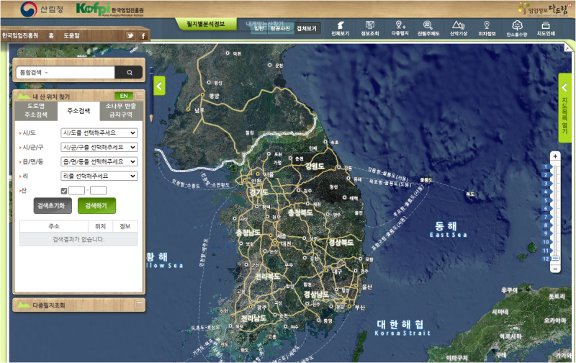Click the 지도인쇄 map print icon

tap(546, 28)
